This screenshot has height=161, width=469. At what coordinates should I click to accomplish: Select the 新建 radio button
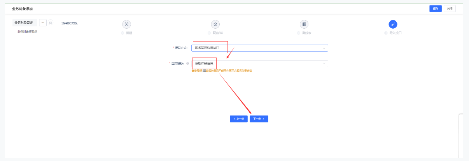[122, 33]
